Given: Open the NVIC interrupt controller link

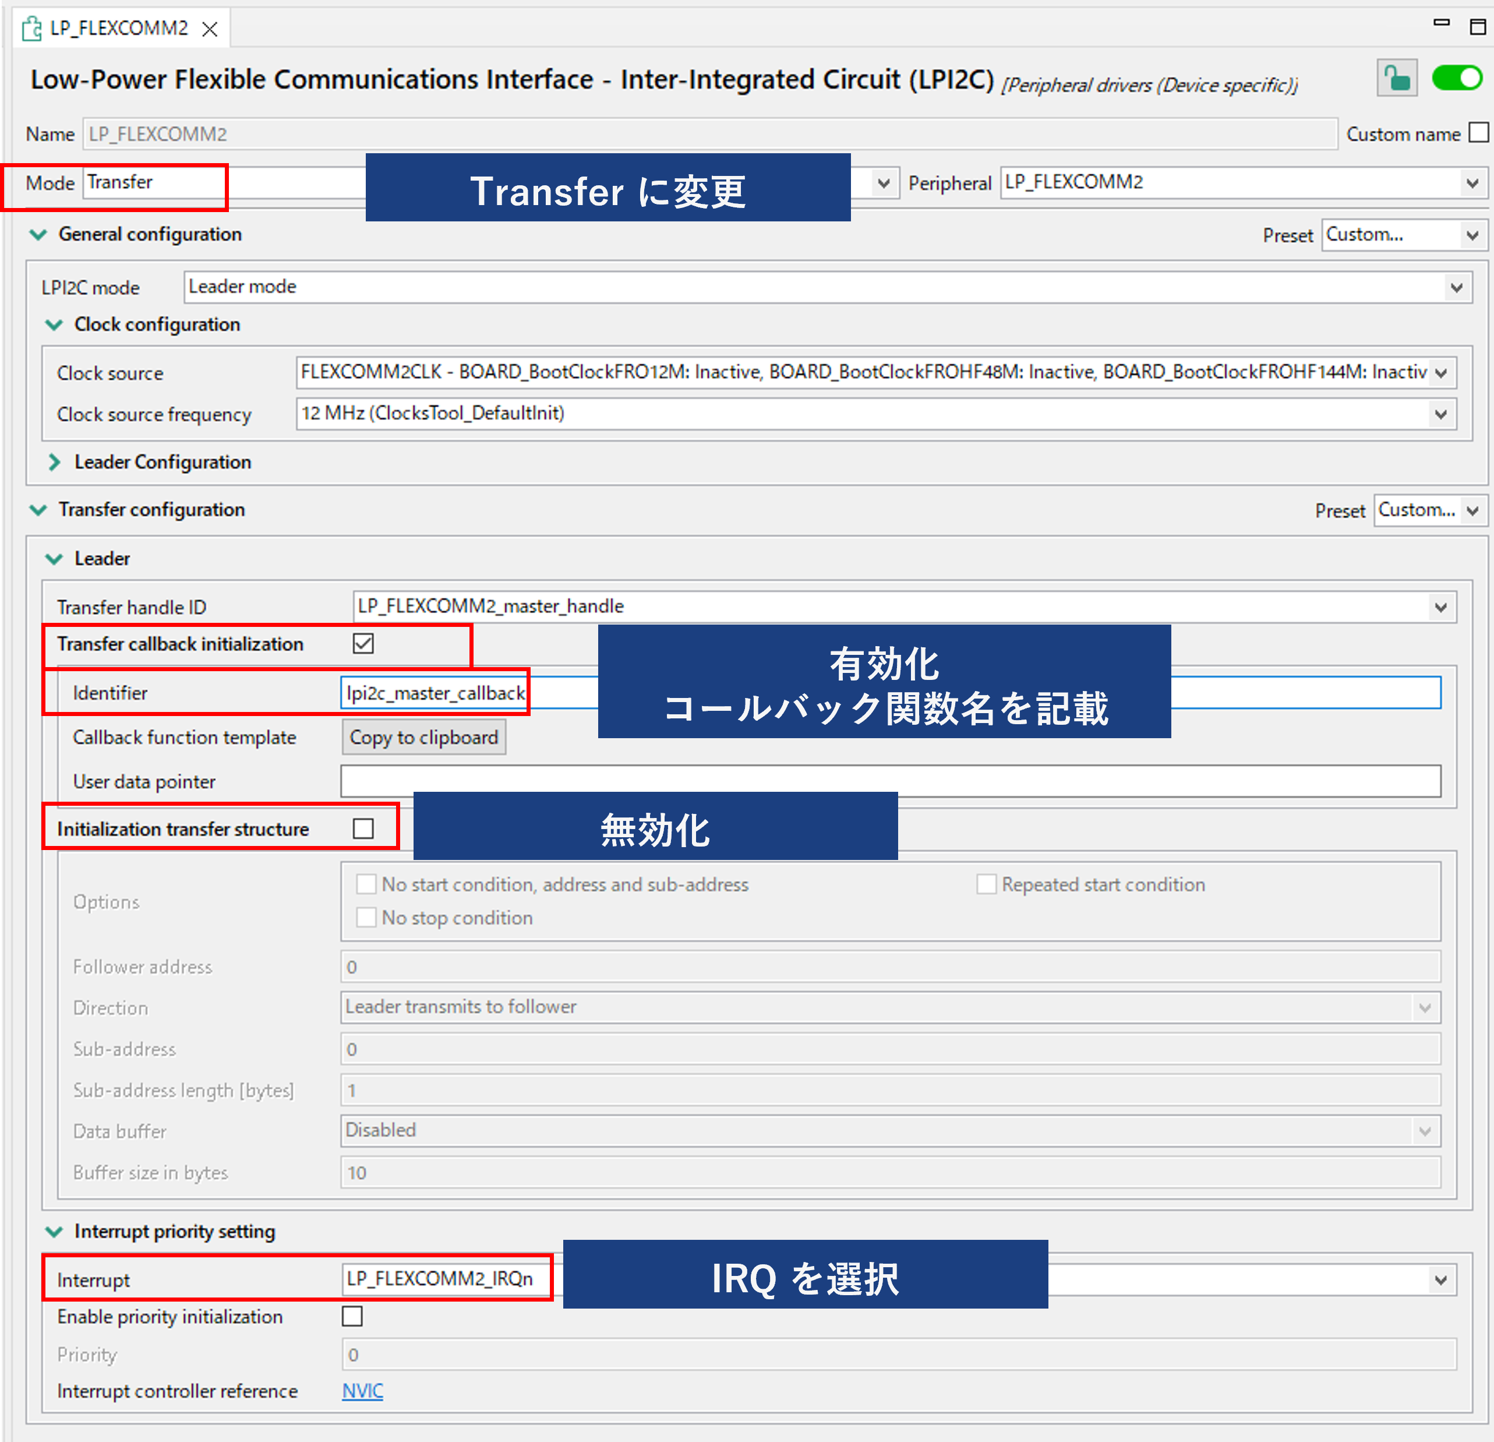Looking at the screenshot, I should (x=362, y=1391).
